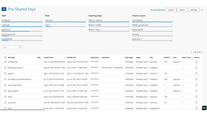
Task: Remove the SamsungPhones key via trash icon
Action: tap(196, 85)
